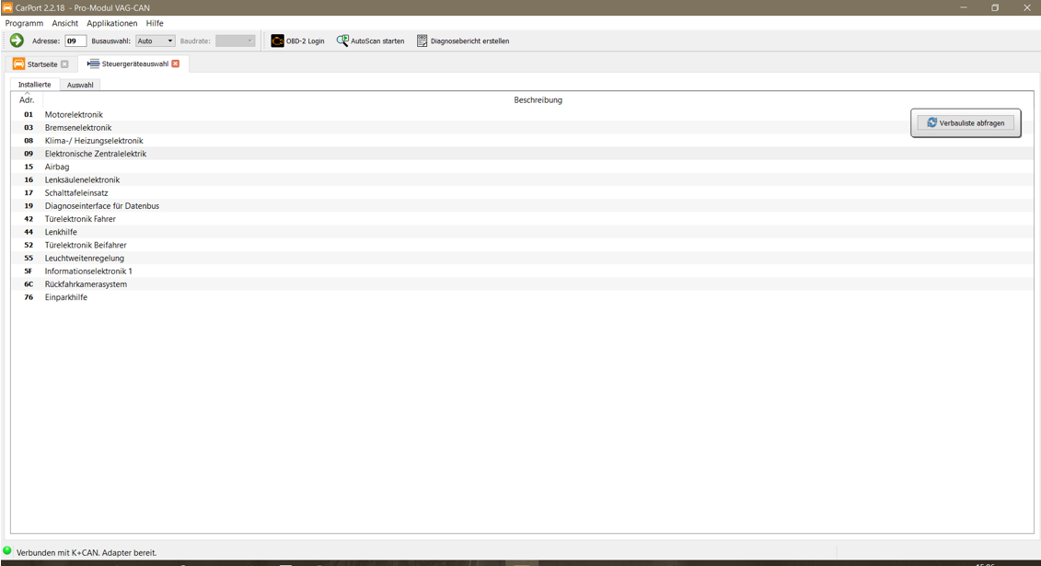The width and height of the screenshot is (1041, 566).
Task: Click the Adresse input field
Action: (x=75, y=41)
